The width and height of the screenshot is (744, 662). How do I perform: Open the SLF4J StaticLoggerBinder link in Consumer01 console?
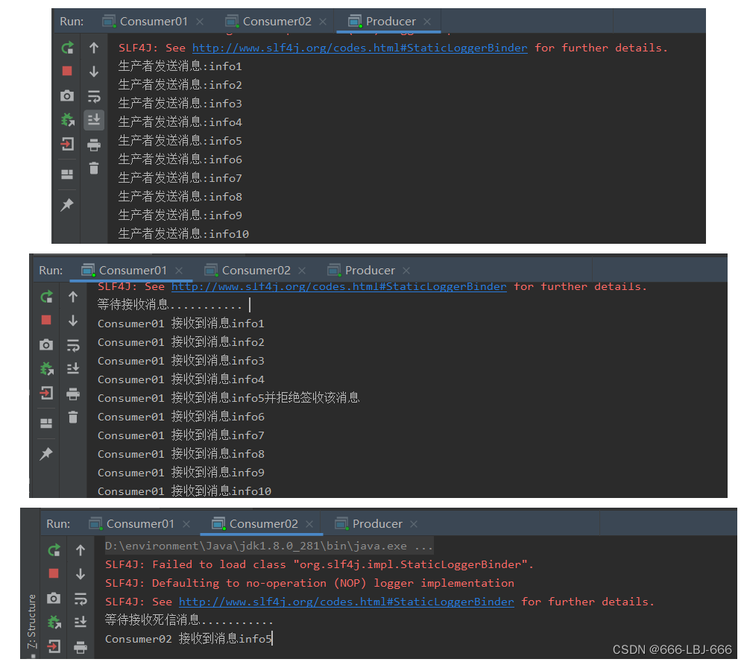(x=338, y=286)
